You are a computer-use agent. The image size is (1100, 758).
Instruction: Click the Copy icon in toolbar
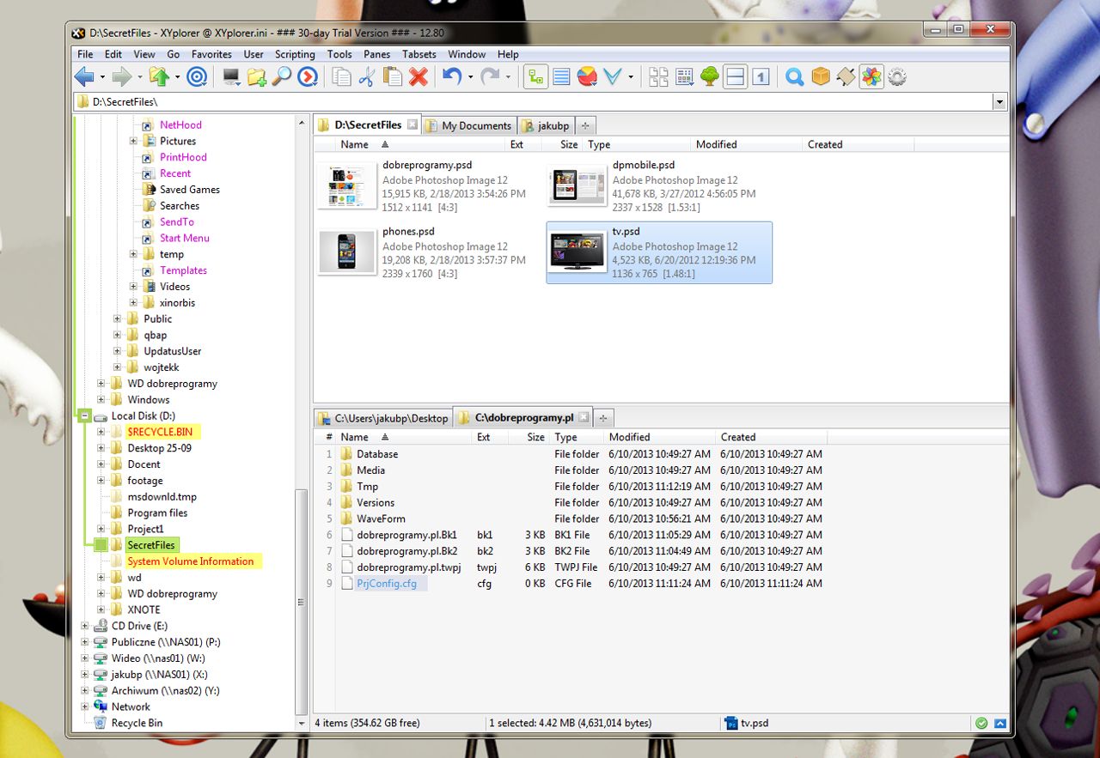tap(342, 77)
